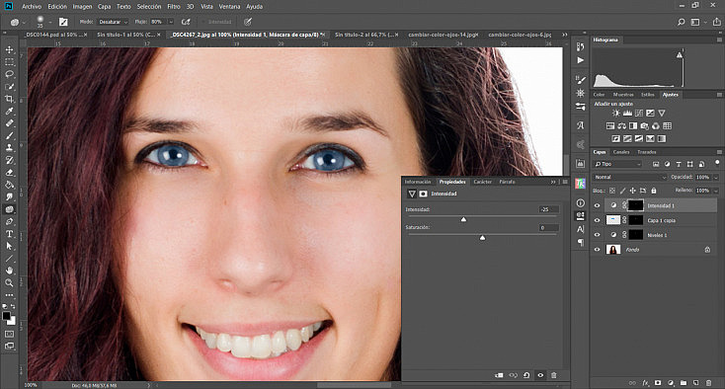This screenshot has width=725, height=389.
Task: Select the Lasso tool
Action: [x=9, y=74]
